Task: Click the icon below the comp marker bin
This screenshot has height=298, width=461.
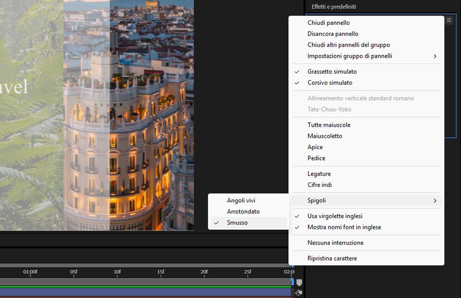Action: tap(298, 293)
